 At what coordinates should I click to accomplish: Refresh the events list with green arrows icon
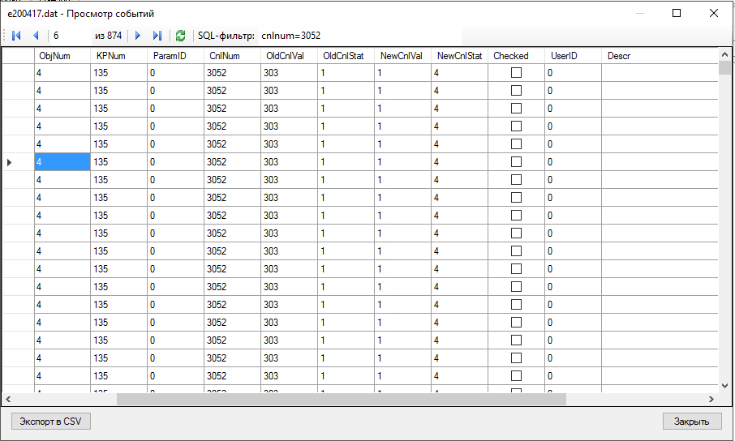tap(180, 36)
